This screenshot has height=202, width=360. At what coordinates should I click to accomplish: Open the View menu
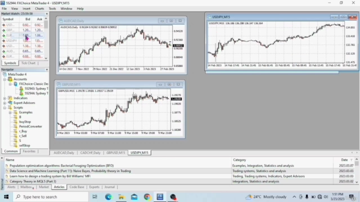(x=15, y=9)
